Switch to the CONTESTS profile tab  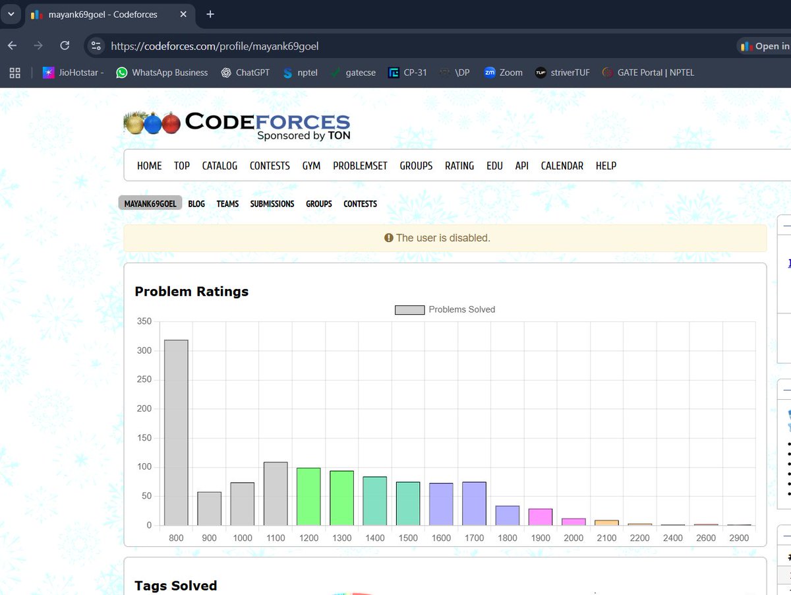360,204
